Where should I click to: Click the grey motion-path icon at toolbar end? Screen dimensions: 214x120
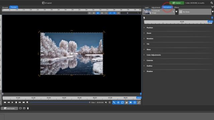(139, 102)
